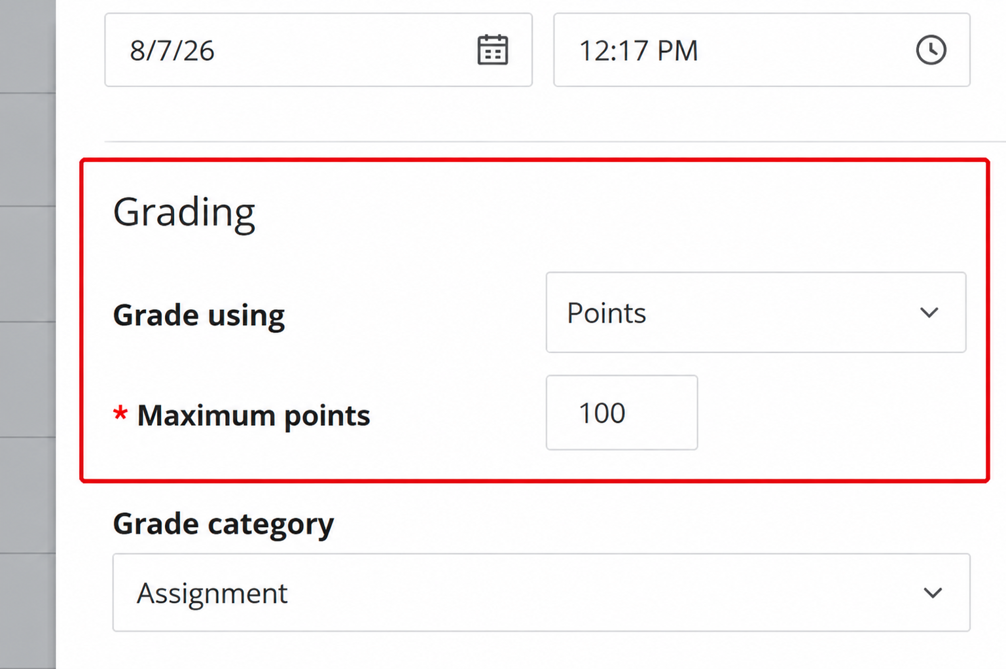Click the 12:17 PM time text

(x=639, y=51)
